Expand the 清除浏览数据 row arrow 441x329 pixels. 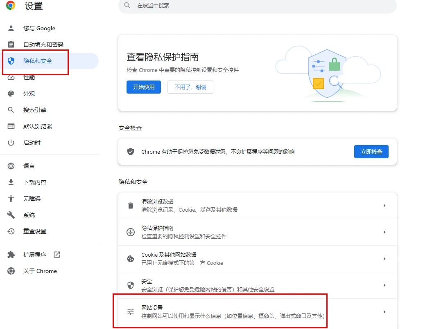click(x=384, y=206)
